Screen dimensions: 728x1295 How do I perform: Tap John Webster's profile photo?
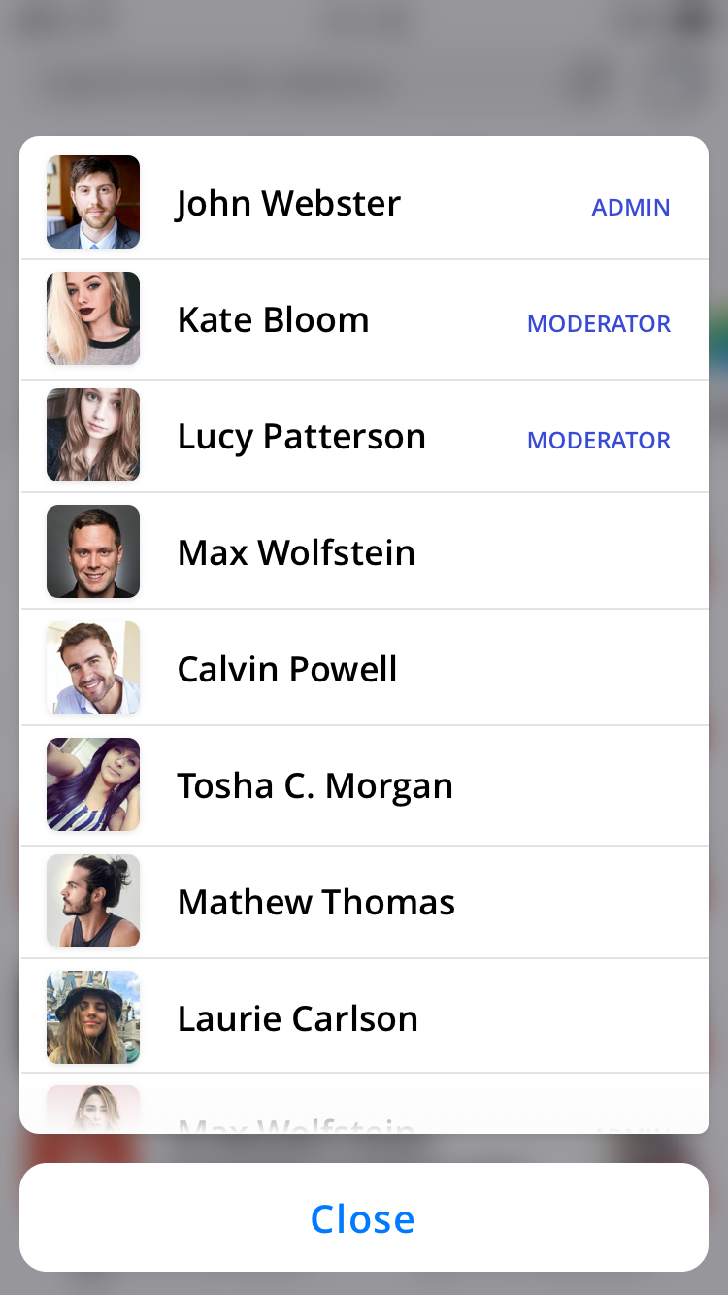pyautogui.click(x=93, y=202)
